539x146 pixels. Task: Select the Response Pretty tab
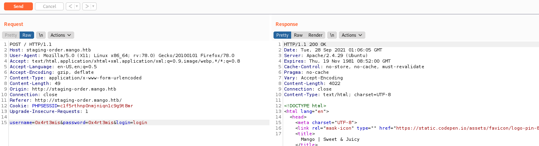(282, 35)
